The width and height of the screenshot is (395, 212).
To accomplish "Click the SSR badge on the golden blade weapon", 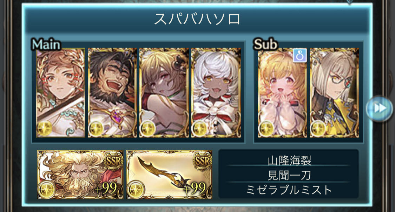I will click(x=203, y=160).
